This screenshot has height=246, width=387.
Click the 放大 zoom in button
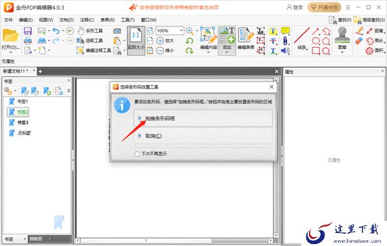(165, 41)
